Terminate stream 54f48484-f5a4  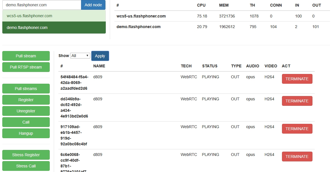tap(297, 79)
